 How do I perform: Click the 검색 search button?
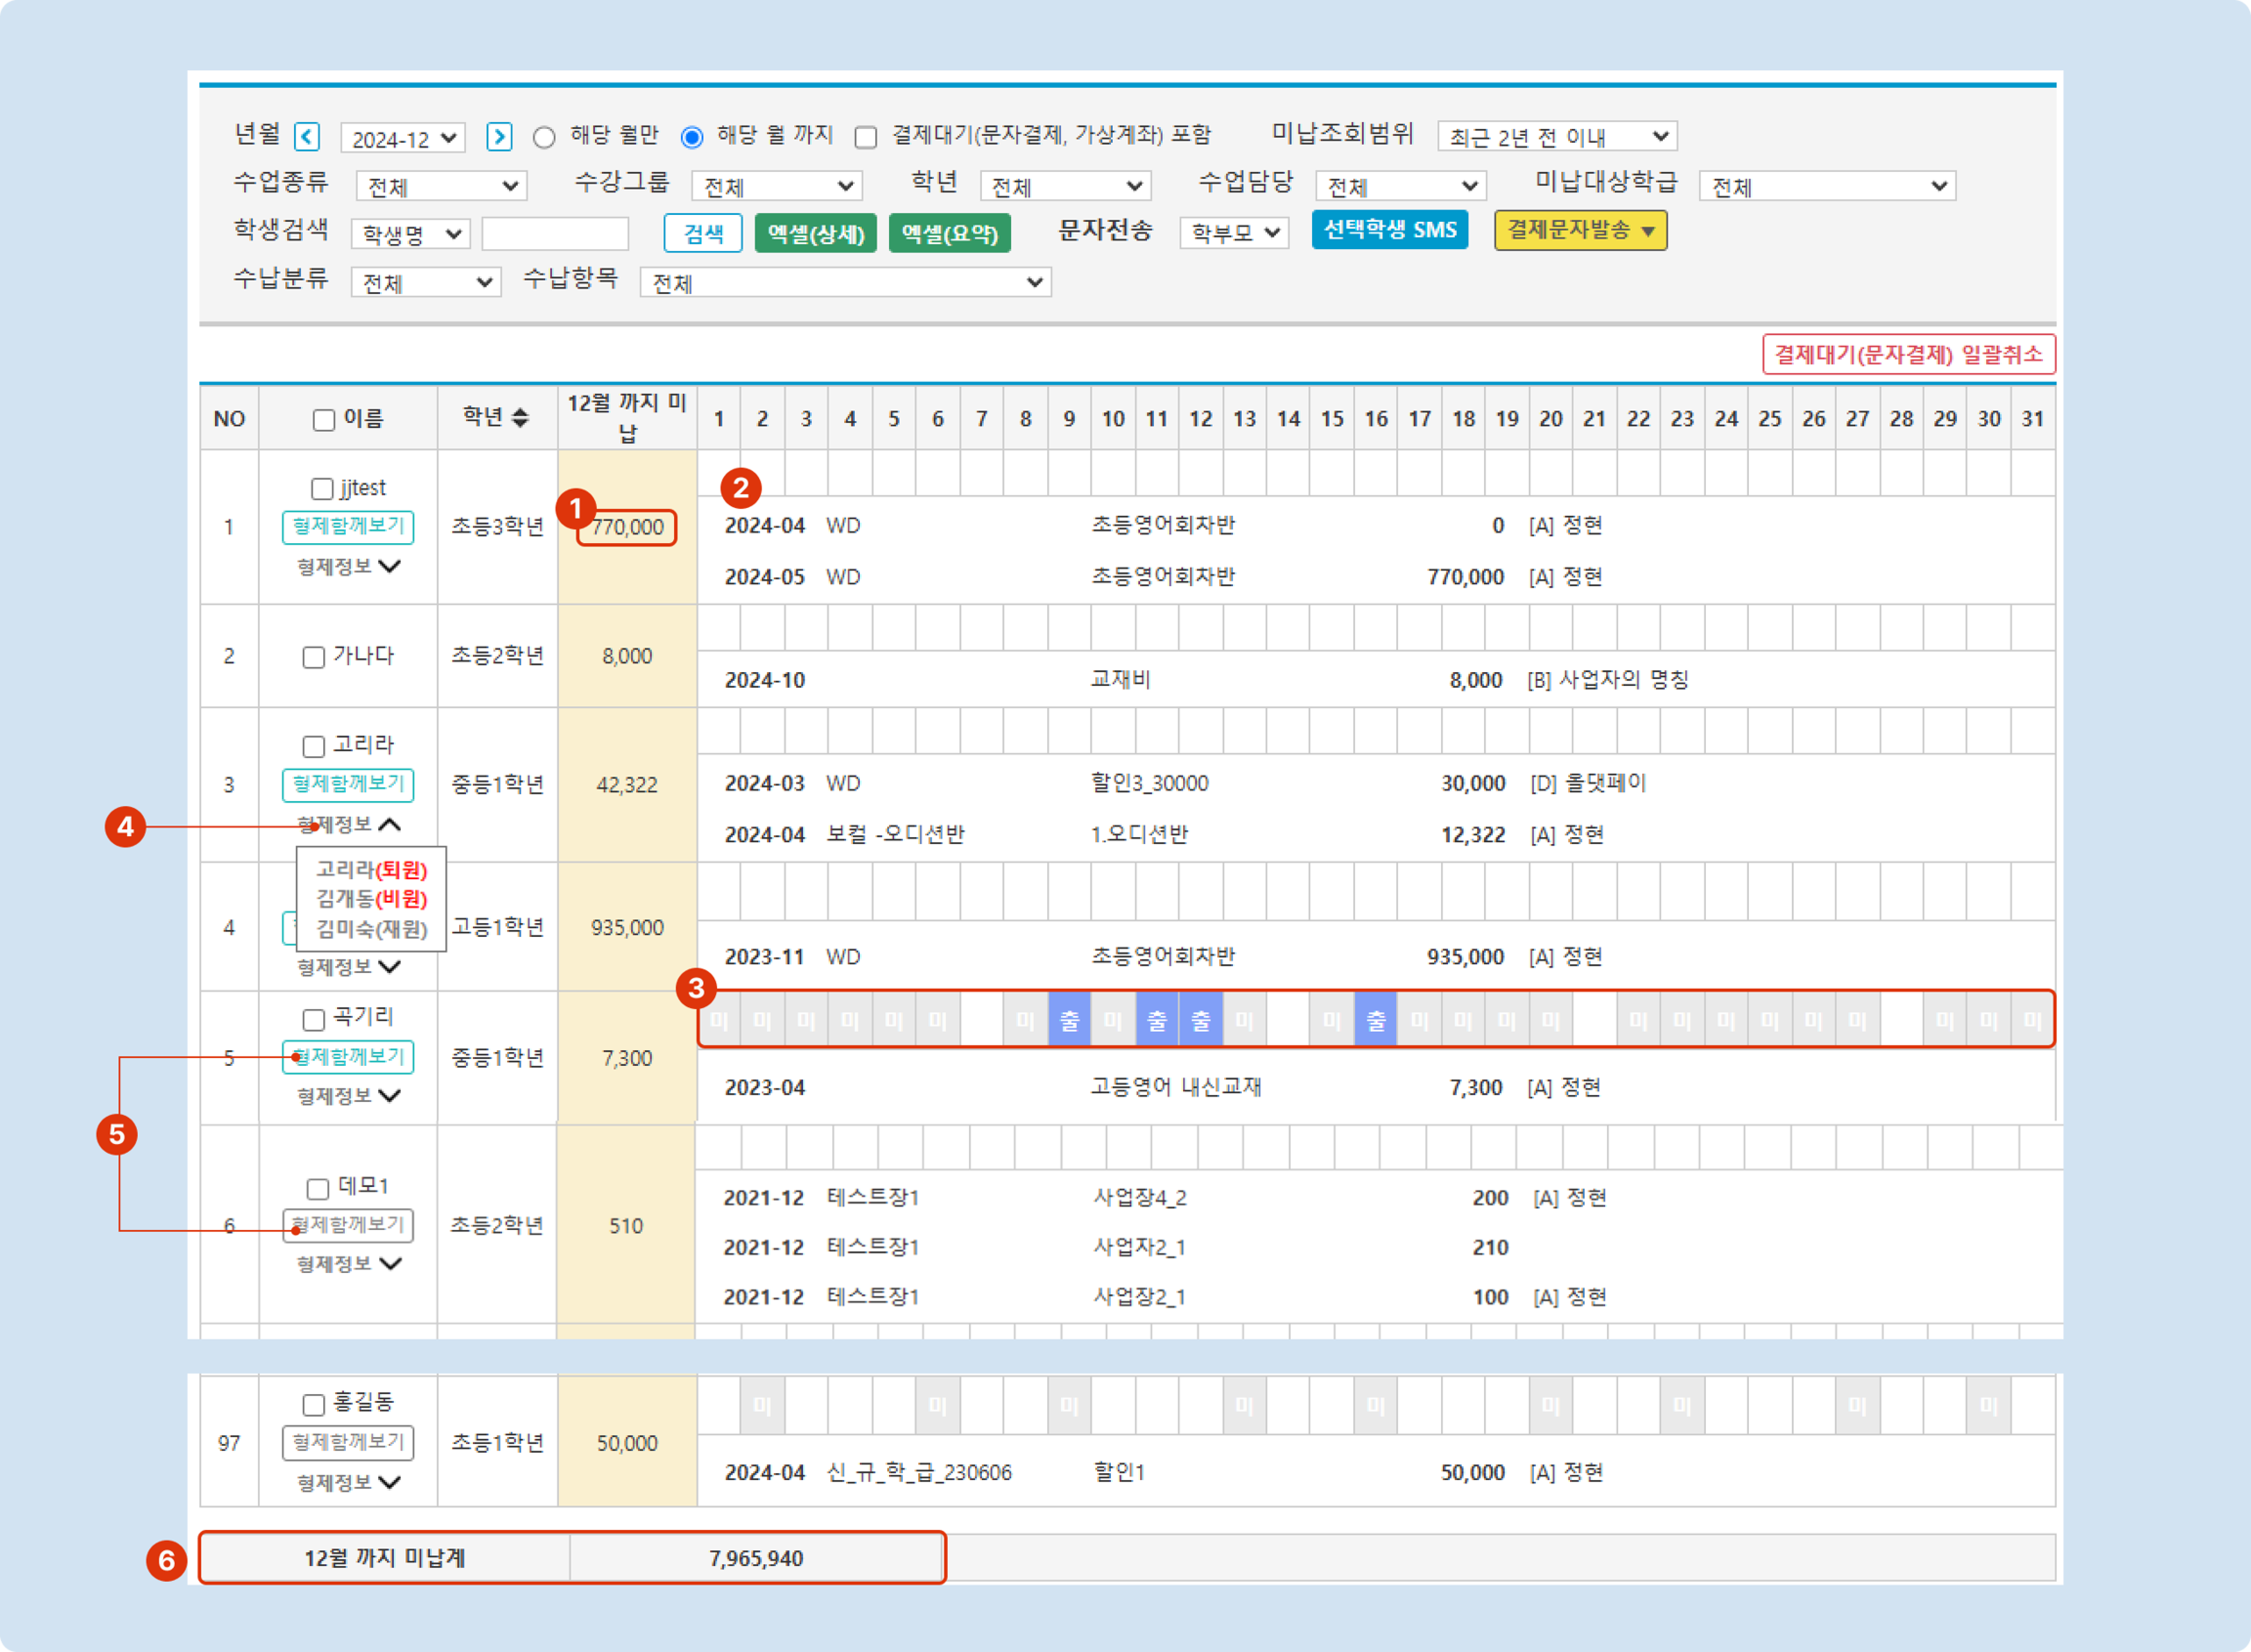(x=703, y=233)
